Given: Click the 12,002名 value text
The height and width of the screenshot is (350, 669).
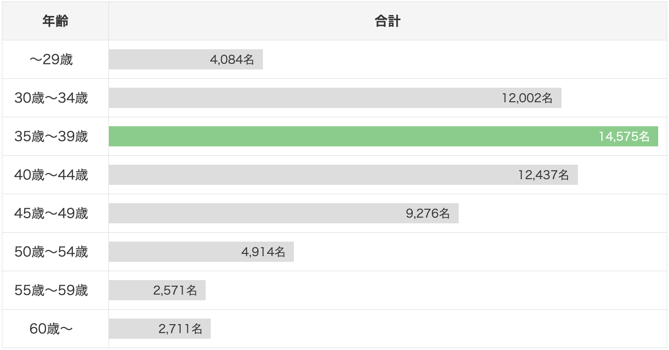Looking at the screenshot, I should (527, 98).
